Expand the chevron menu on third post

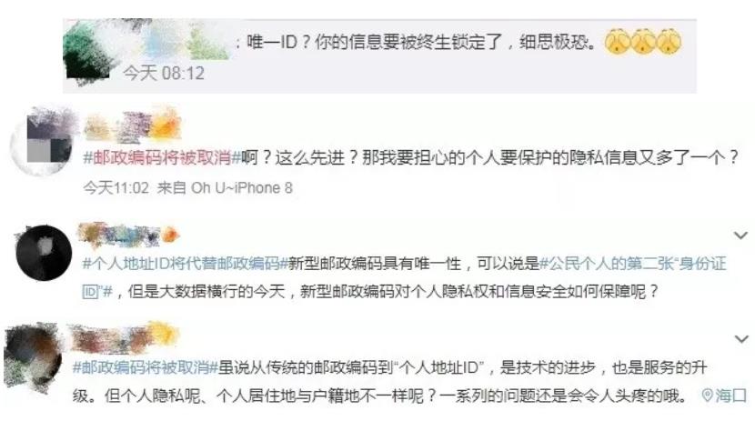pyautogui.click(x=740, y=236)
